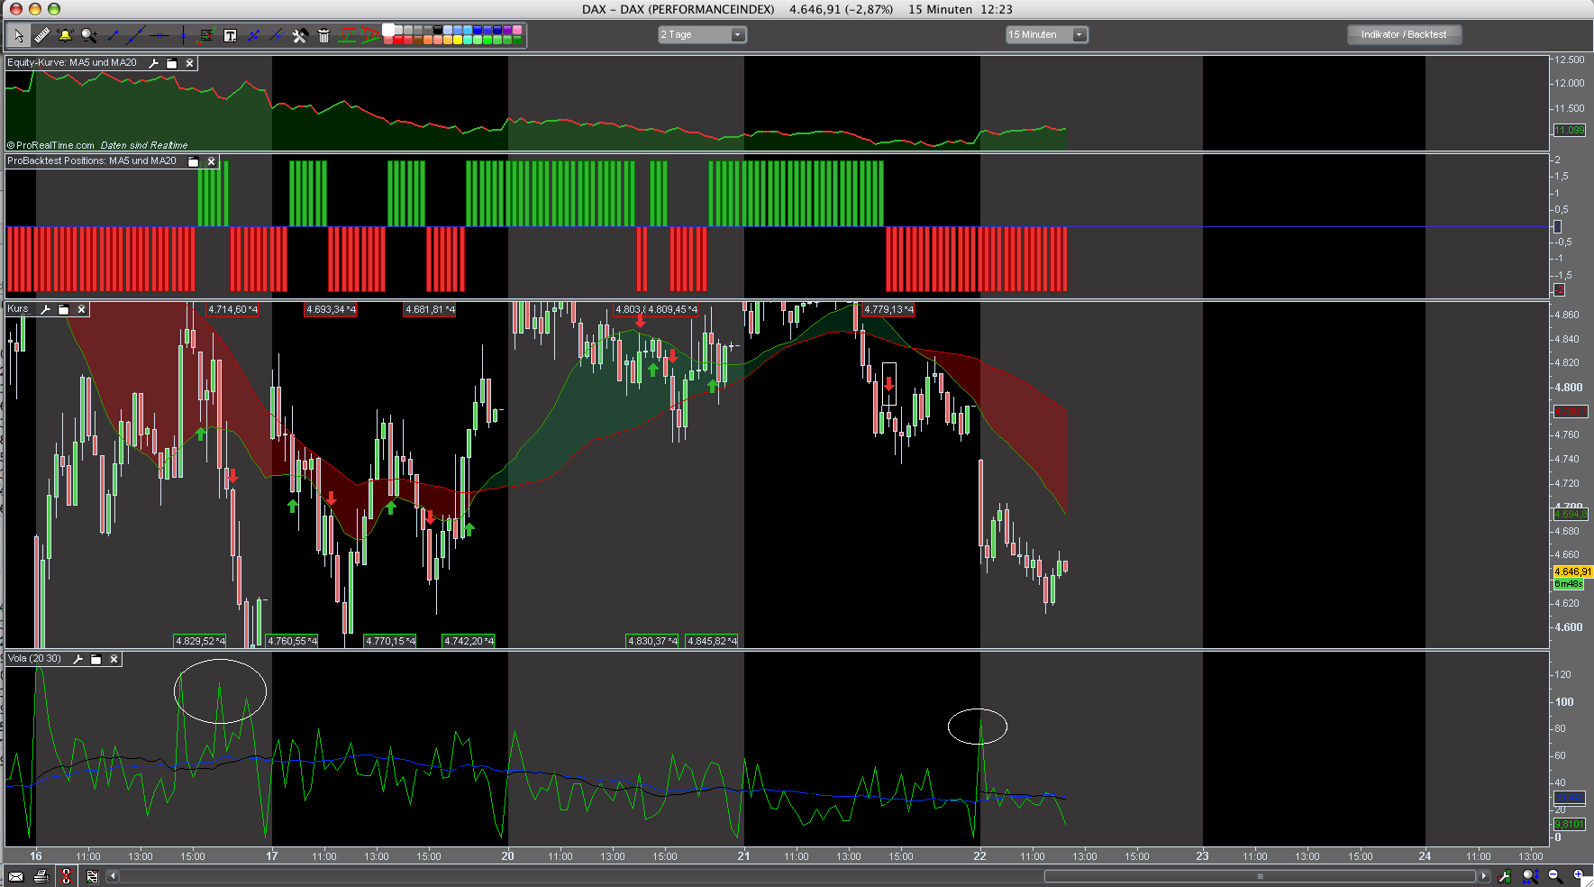Click the yellow 4.646,91 current price tag

[x=1572, y=572]
